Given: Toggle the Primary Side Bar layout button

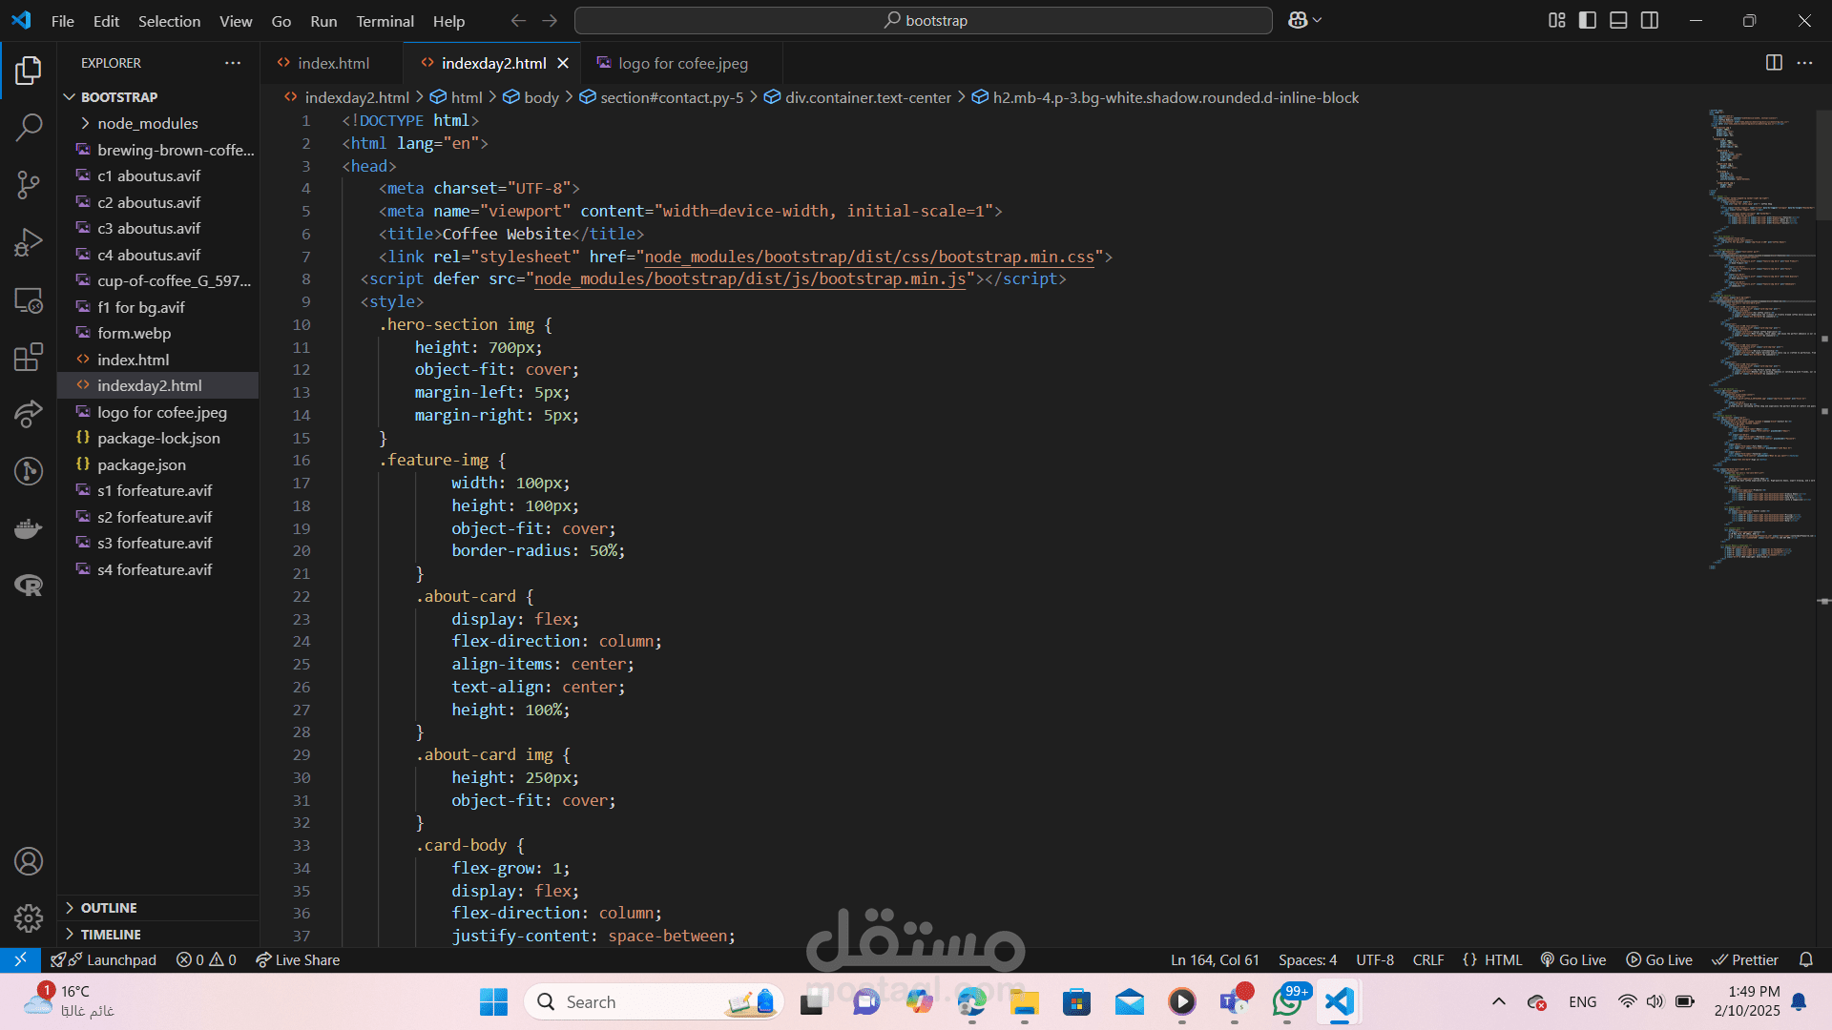Looking at the screenshot, I should (1588, 20).
